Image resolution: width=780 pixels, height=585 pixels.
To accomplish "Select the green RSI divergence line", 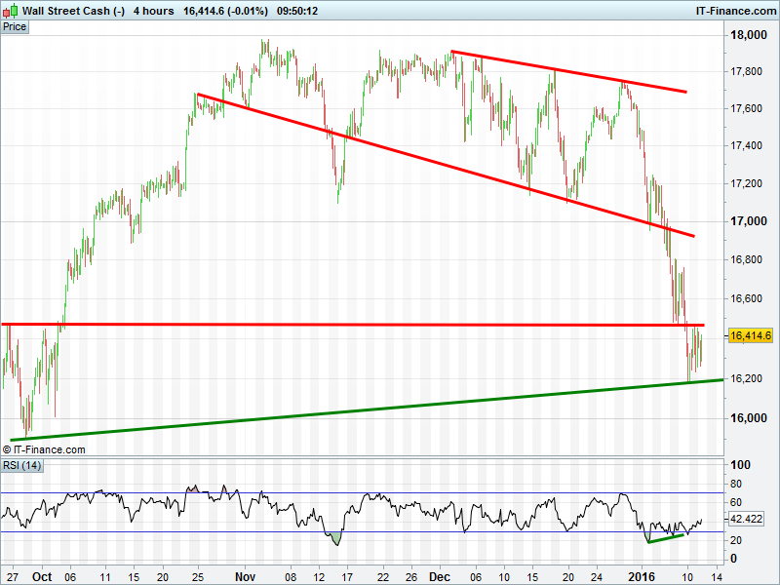I will click(668, 537).
